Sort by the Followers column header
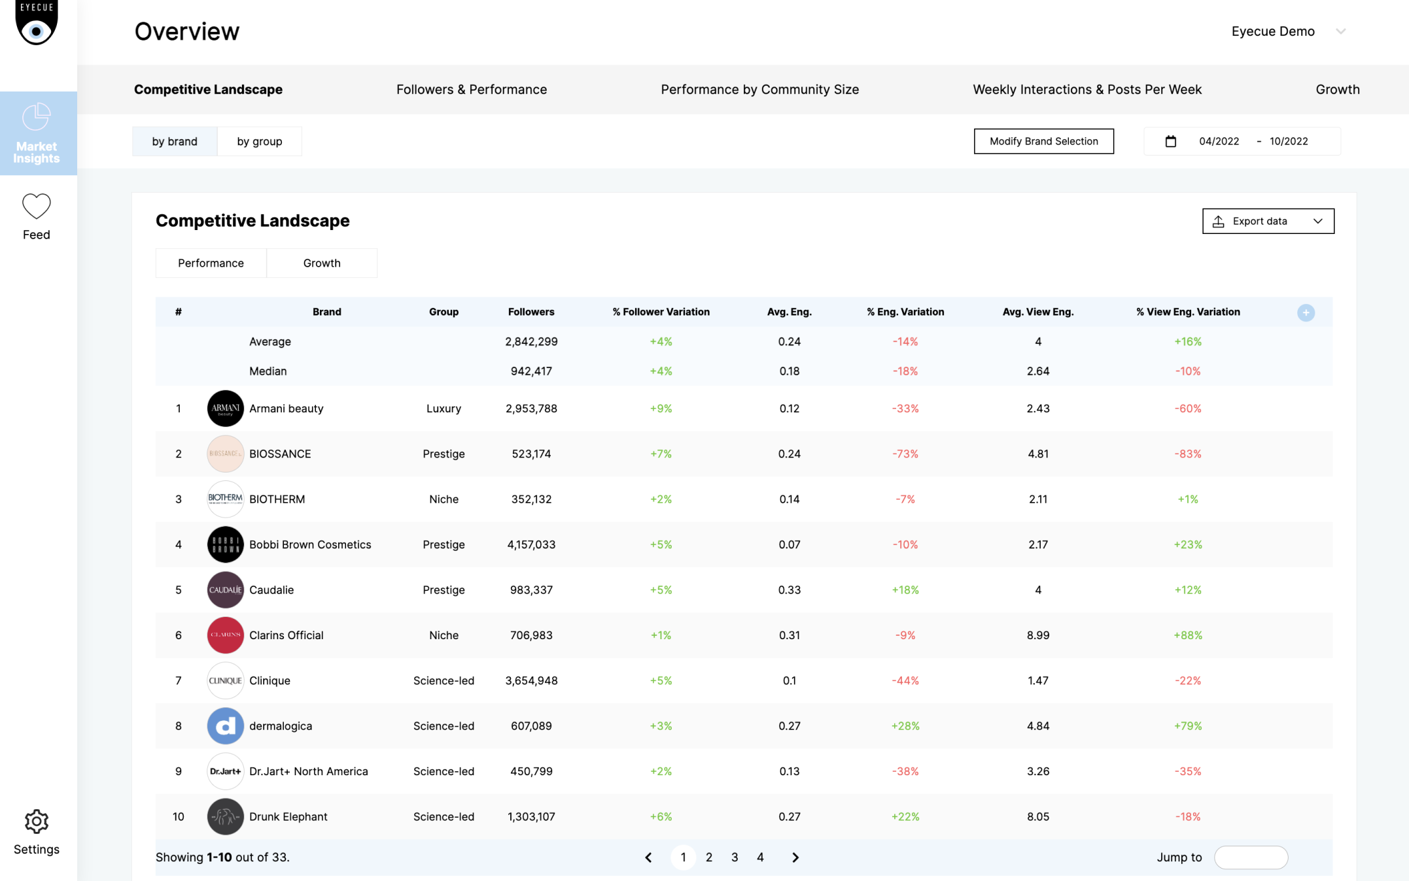 [531, 312]
